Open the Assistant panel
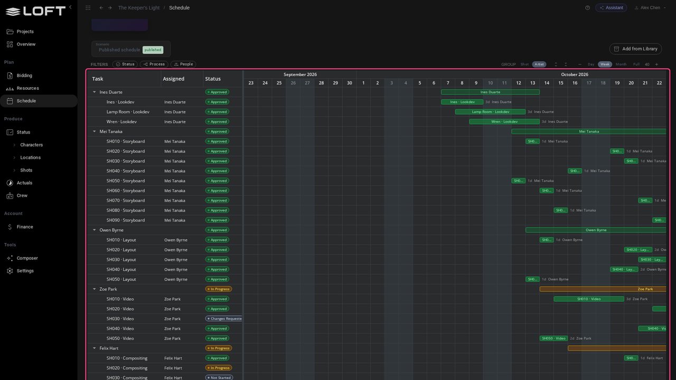Viewport: 676px width, 380px height. [611, 8]
